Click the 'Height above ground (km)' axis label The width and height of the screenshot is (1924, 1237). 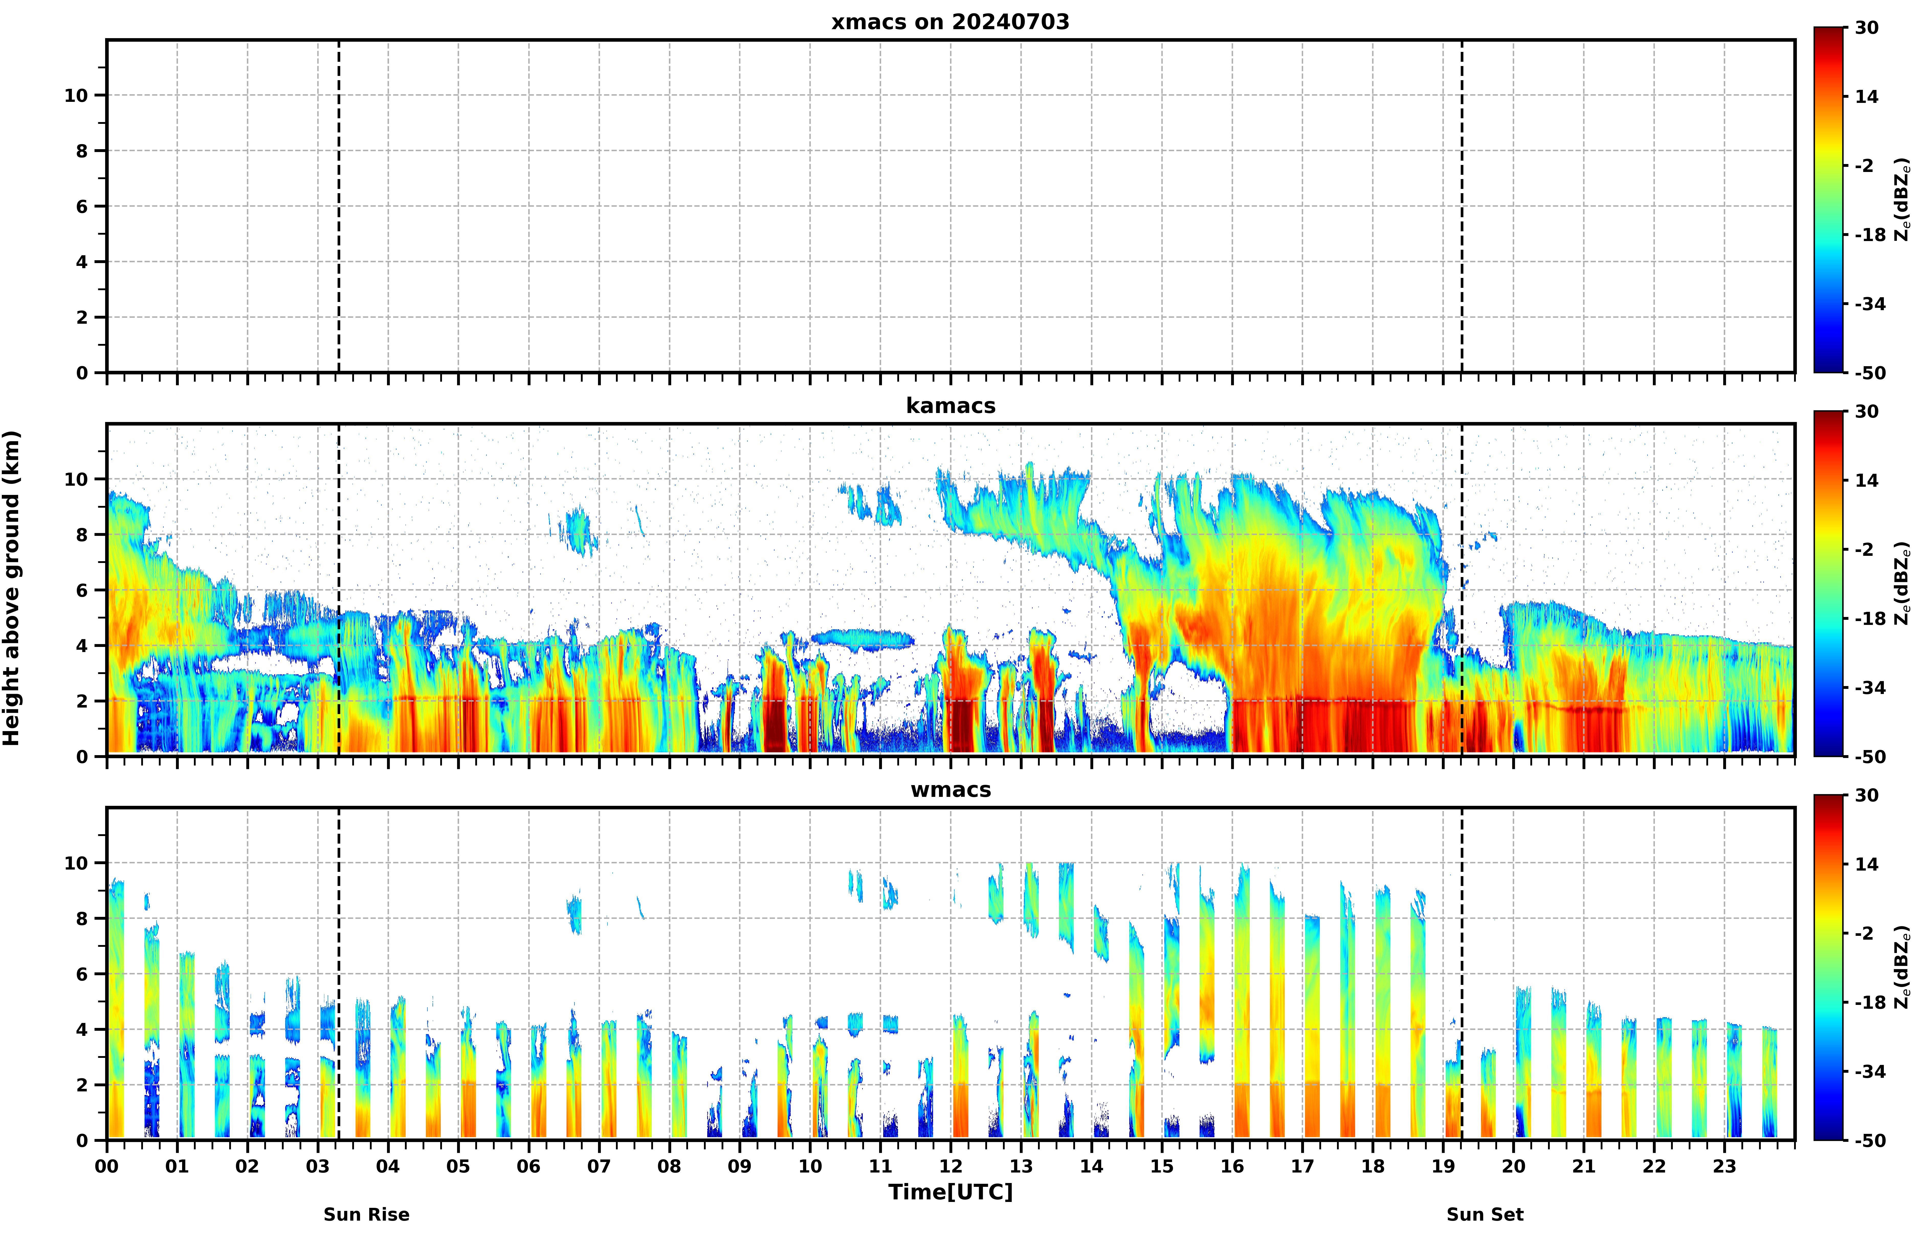click(x=11, y=588)
